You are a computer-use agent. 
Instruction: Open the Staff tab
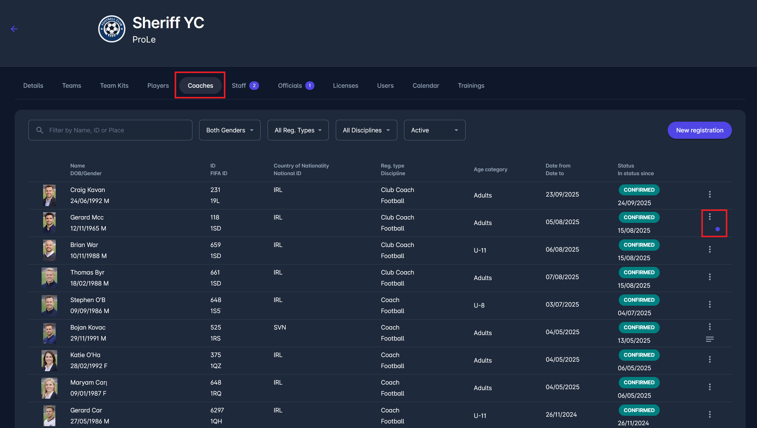coord(239,86)
